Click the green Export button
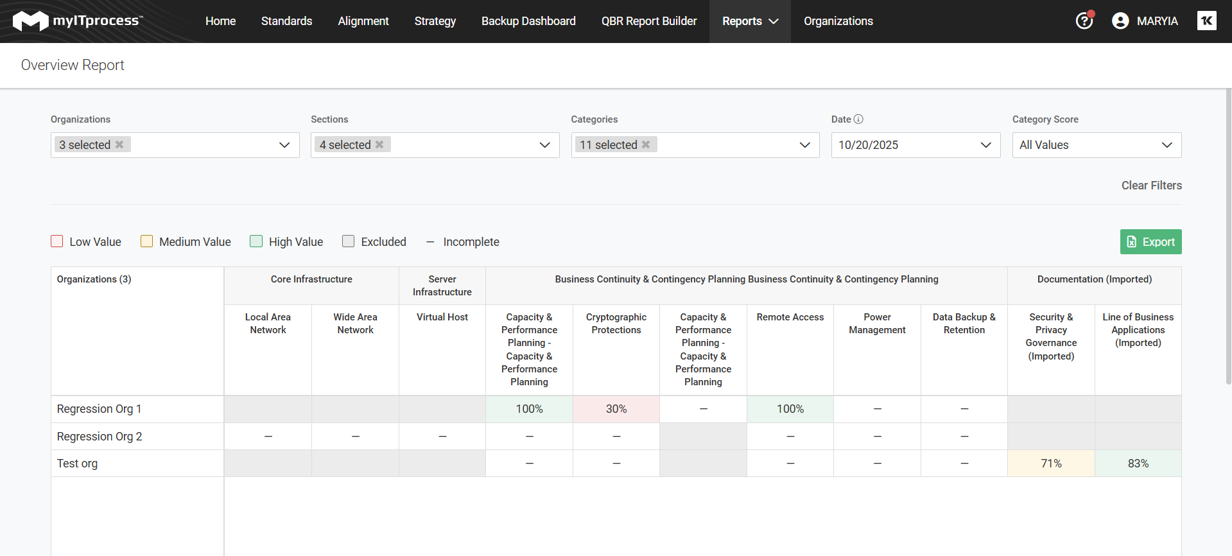Screen dimensions: 1232x556 (x=1150, y=242)
